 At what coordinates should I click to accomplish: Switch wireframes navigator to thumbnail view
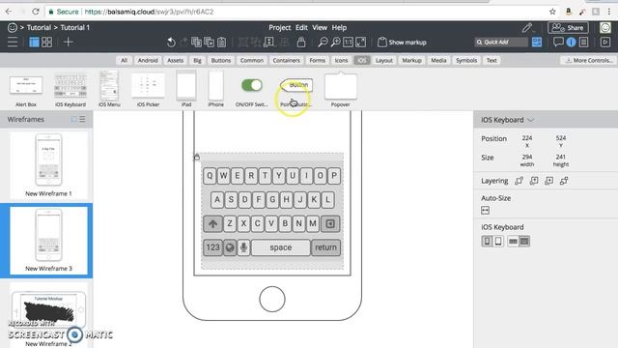[x=74, y=119]
